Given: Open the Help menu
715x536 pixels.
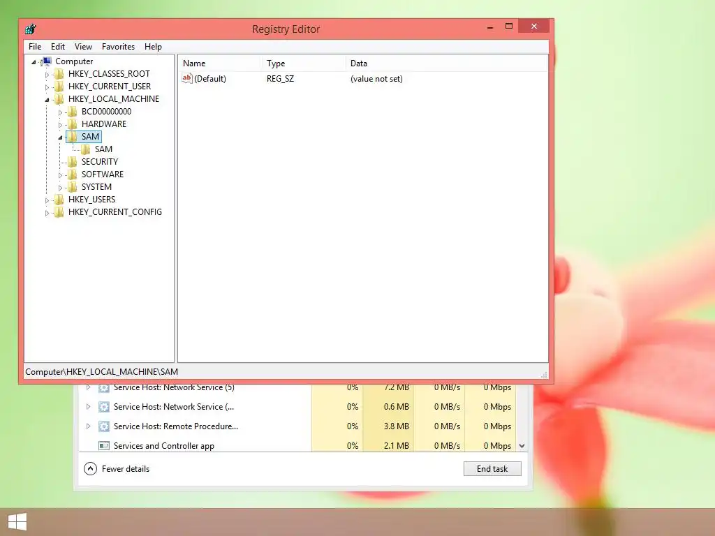Looking at the screenshot, I should tap(153, 47).
